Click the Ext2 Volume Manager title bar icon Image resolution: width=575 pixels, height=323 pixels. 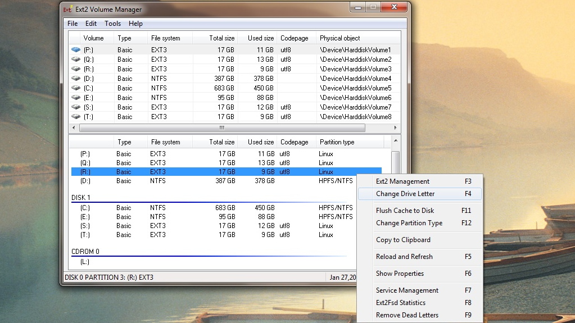(x=67, y=9)
